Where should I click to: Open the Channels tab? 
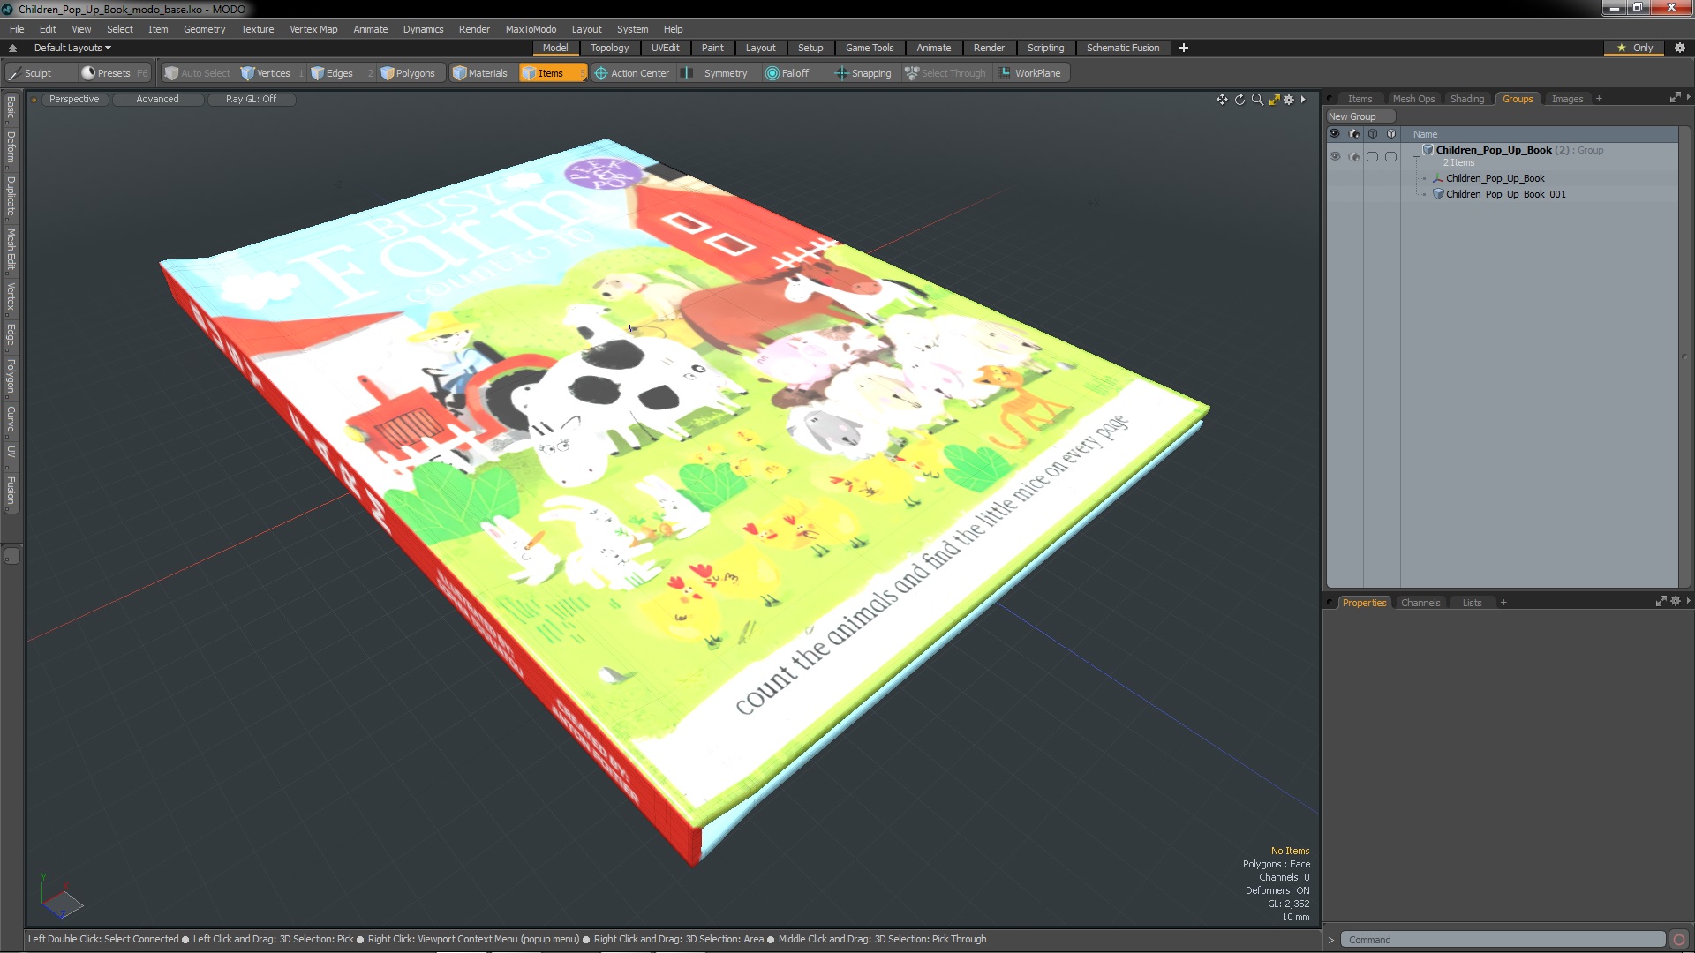pyautogui.click(x=1420, y=603)
